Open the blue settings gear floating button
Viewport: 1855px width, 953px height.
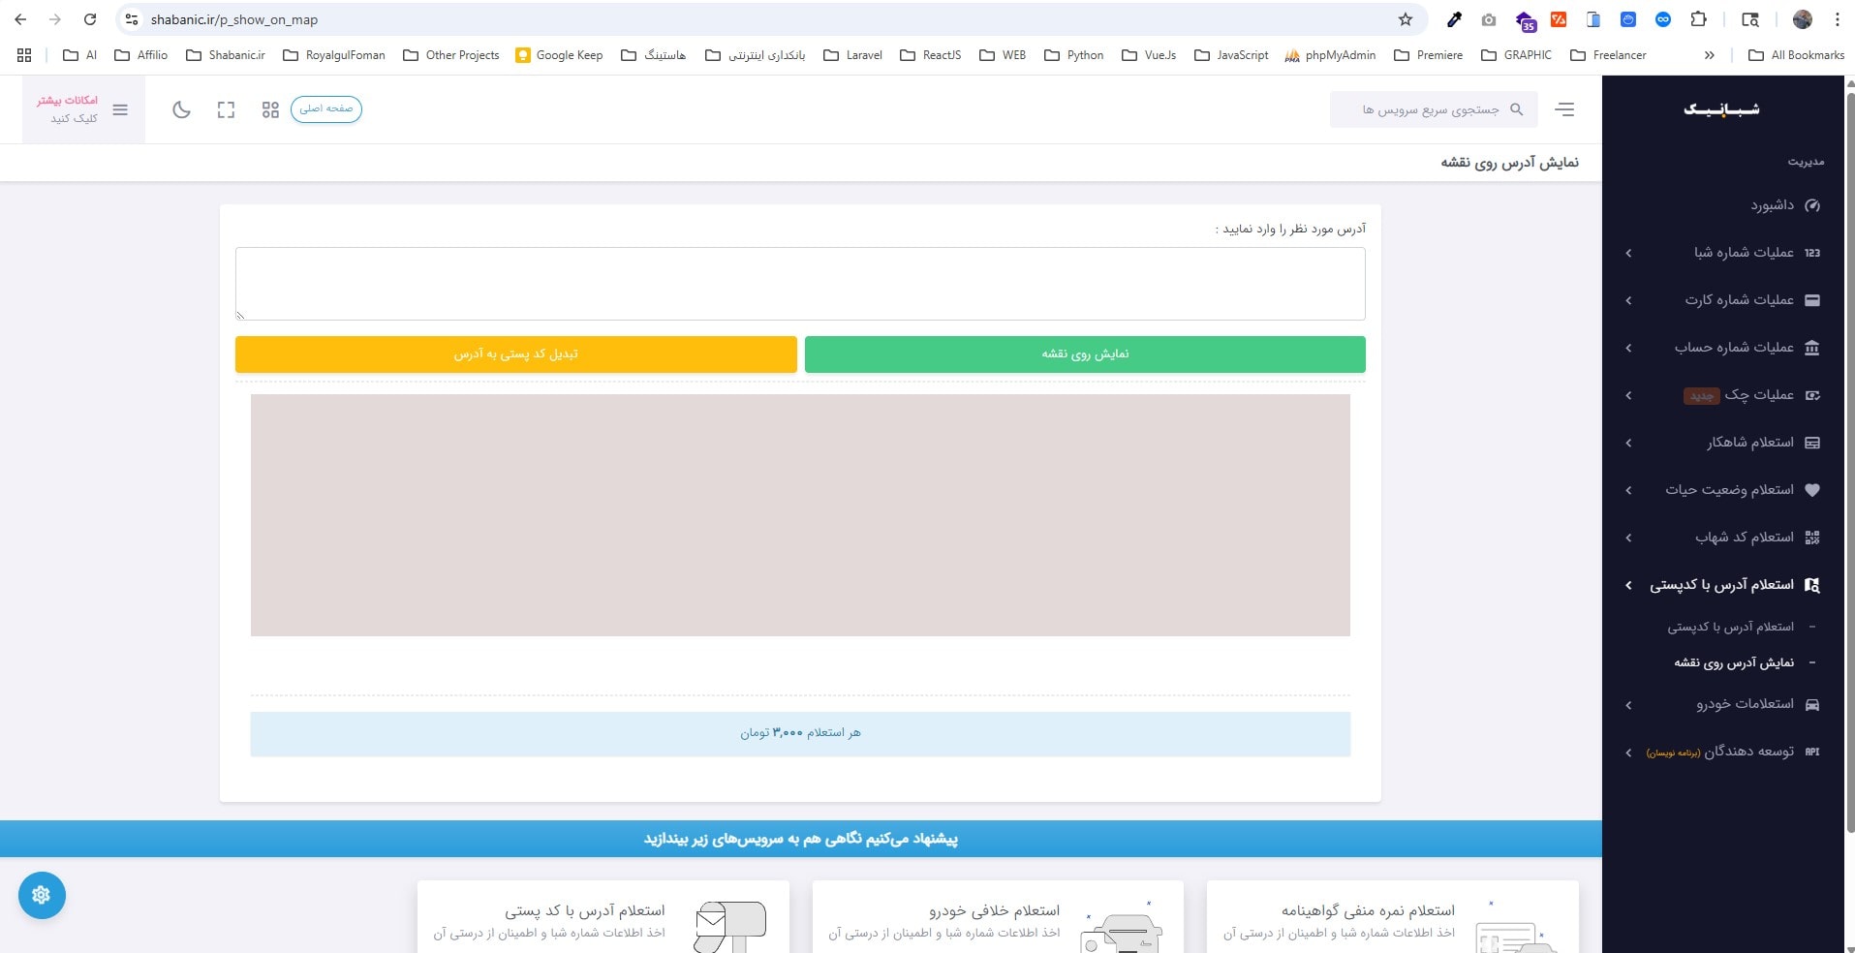(x=42, y=896)
